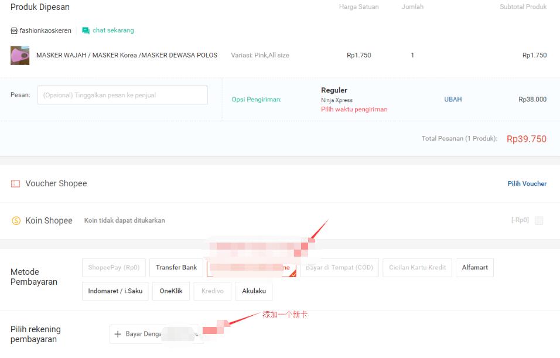560x358 pixels.
Task: Click product title MASKER WAJAH / MASKER Korea
Action: click(x=127, y=56)
